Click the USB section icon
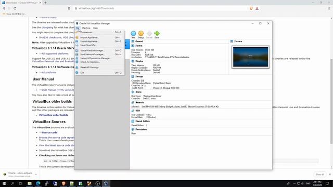This screenshot has width=333, height=187. (x=133, y=111)
